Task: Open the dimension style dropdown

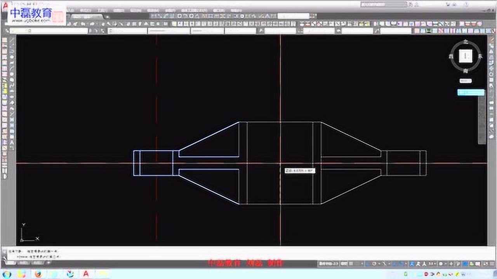Action: (x=318, y=31)
